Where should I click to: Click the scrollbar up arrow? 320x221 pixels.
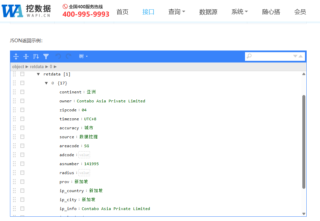(x=304, y=74)
